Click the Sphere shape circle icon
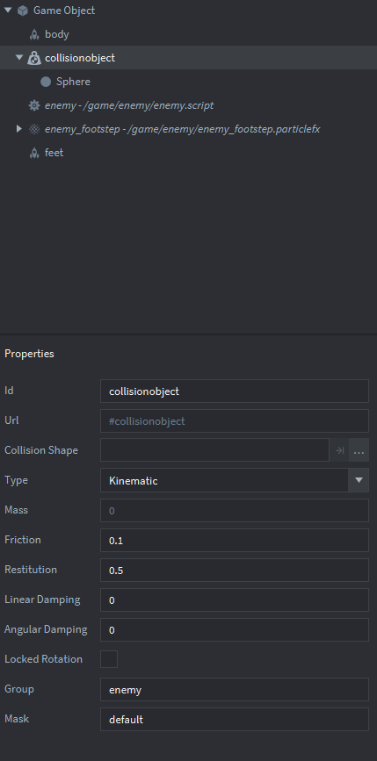 [x=46, y=82]
